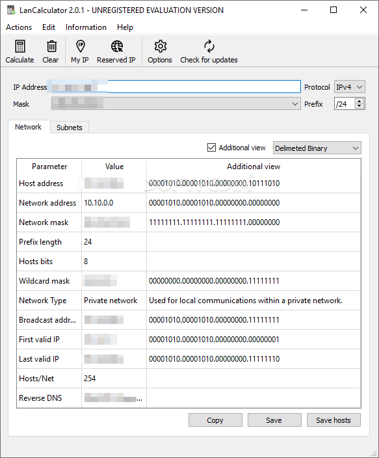Click the LanCalculator app icon in title bar

click(11, 10)
